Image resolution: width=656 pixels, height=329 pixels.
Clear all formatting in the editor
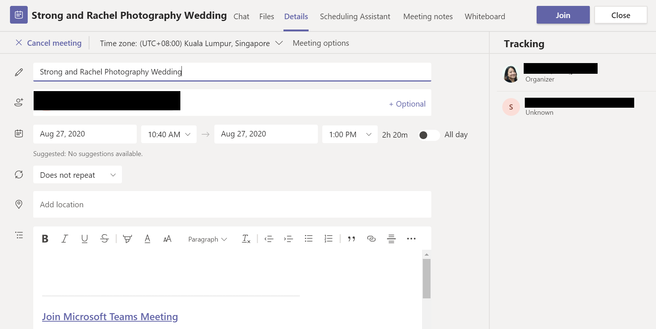(x=246, y=239)
